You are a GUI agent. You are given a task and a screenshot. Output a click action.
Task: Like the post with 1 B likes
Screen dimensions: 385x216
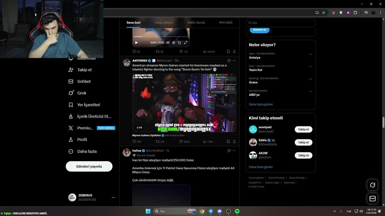click(x=183, y=52)
